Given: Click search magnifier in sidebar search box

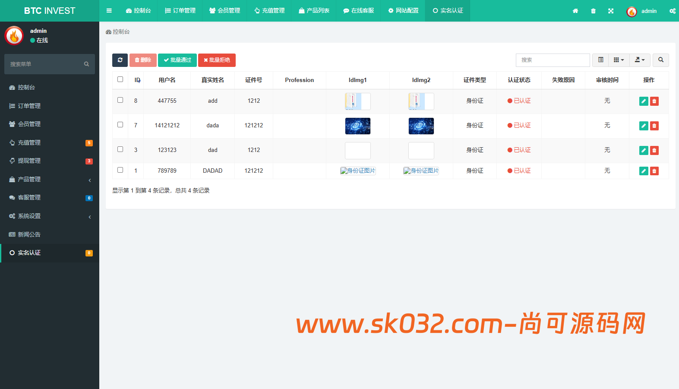Looking at the screenshot, I should tap(86, 64).
